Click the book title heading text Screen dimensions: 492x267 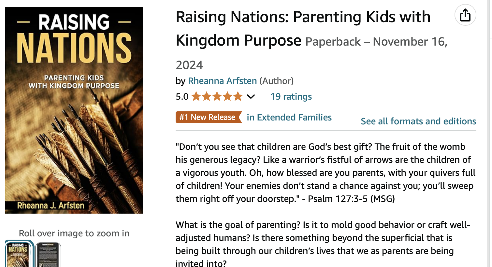[303, 18]
